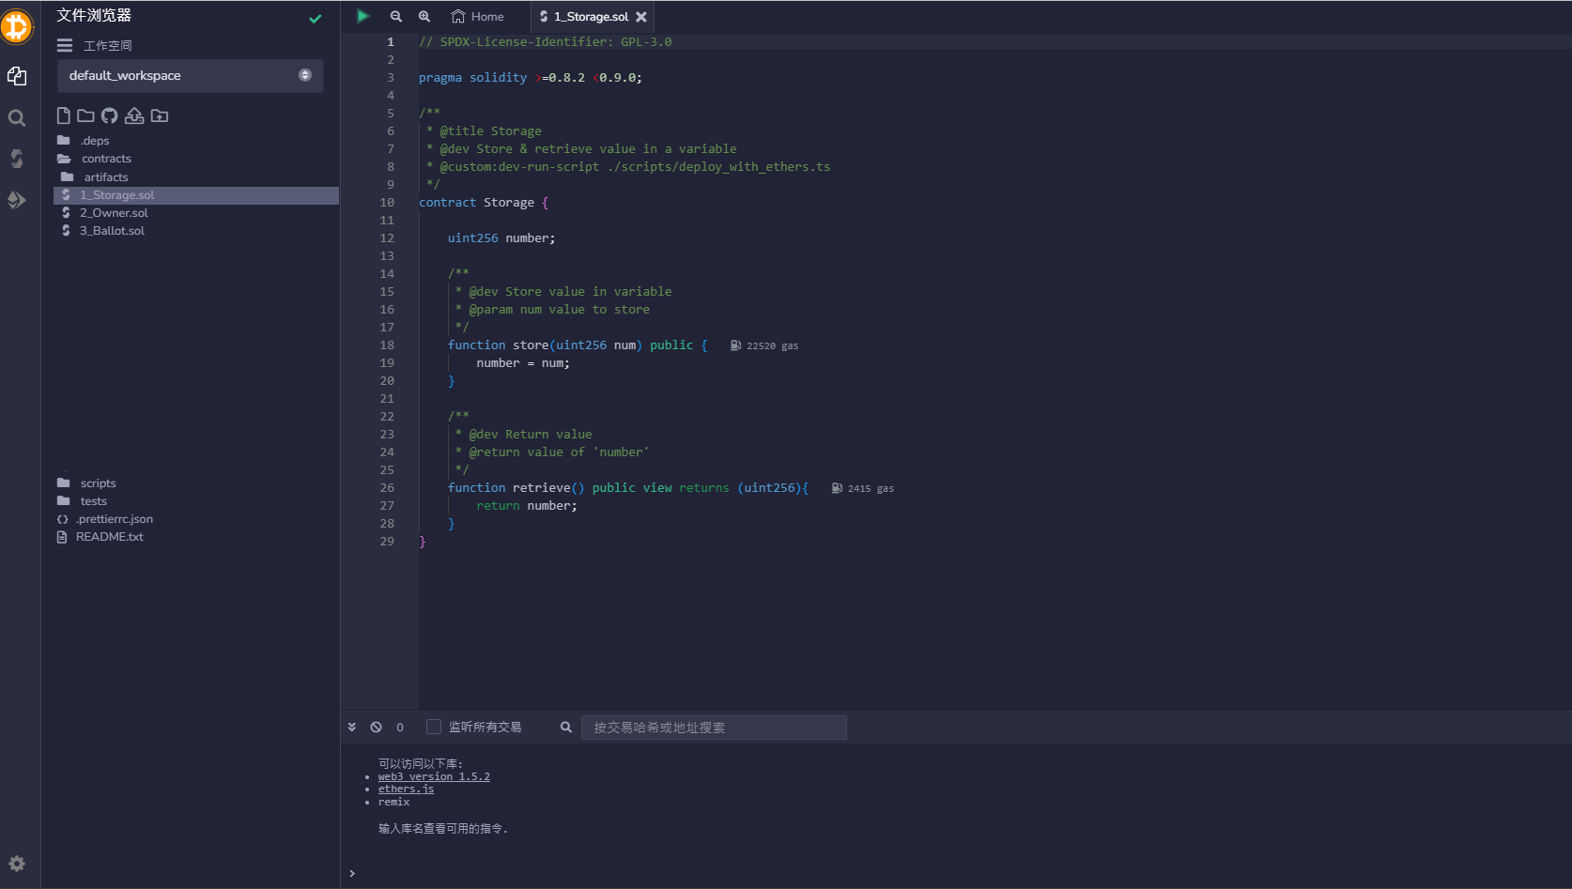Screen dimensions: 1572x889
Task: Click the create new file icon
Action: (63, 115)
